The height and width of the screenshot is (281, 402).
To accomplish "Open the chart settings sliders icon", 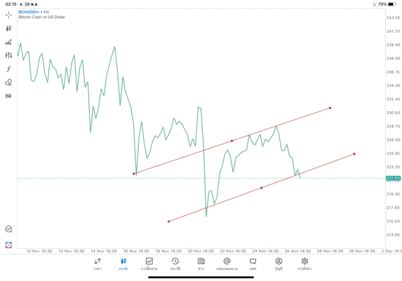I will [9, 55].
